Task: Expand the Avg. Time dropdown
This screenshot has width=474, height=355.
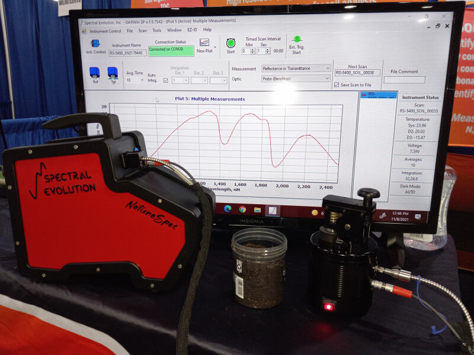Action: point(142,80)
